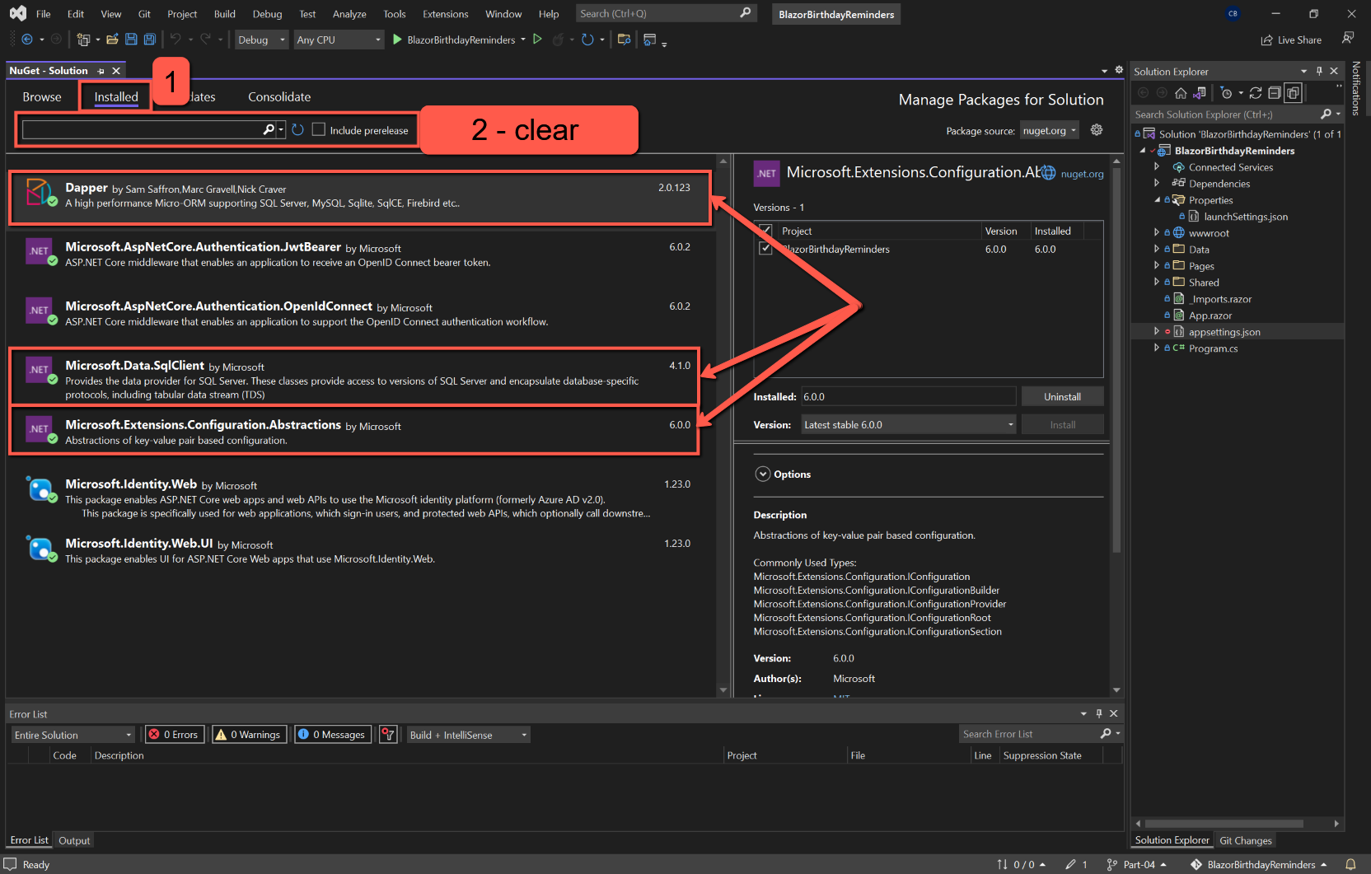Collapse the Options section in package details
This screenshot has width=1371, height=874.
(763, 474)
